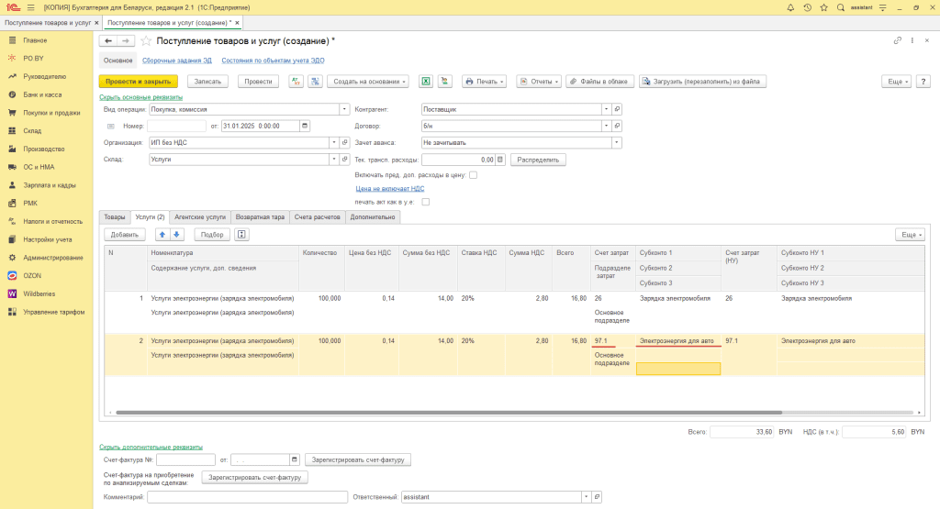Move row down with blue arrow
This screenshot has height=509, width=940.
(x=177, y=234)
